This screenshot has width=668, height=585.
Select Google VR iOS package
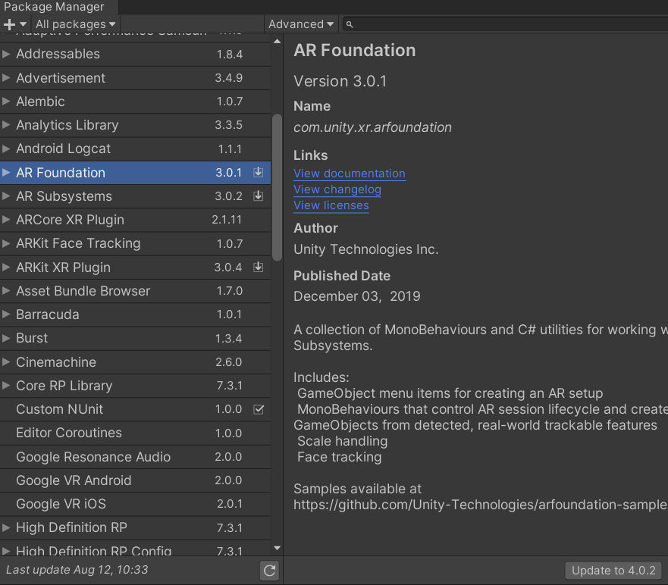pyautogui.click(x=61, y=504)
